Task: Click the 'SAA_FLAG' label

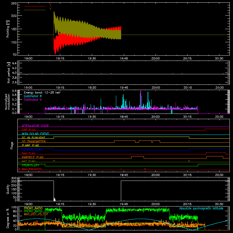Action: pyautogui.click(x=29, y=153)
